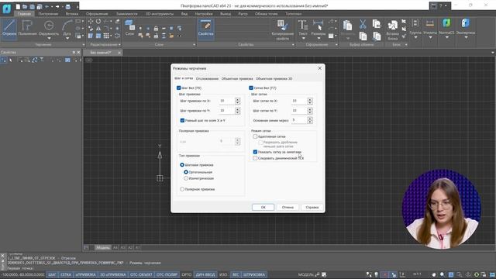Click the Save icon in quick access toolbar

click(33, 6)
